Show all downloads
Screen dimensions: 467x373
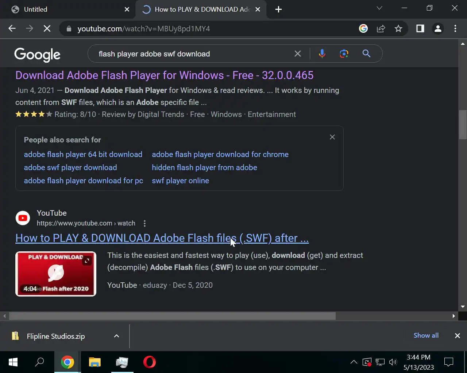[x=426, y=335]
